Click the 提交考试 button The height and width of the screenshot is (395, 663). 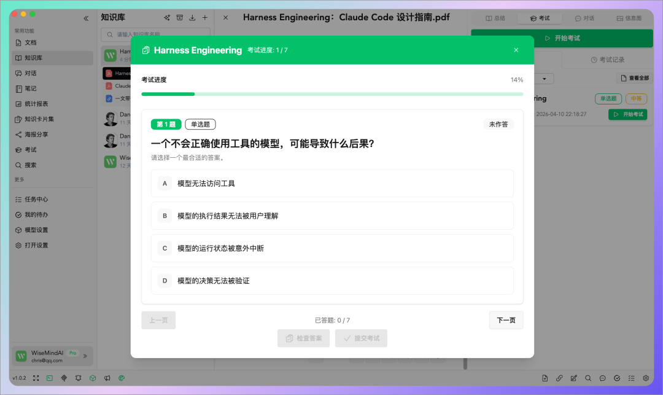(x=361, y=338)
